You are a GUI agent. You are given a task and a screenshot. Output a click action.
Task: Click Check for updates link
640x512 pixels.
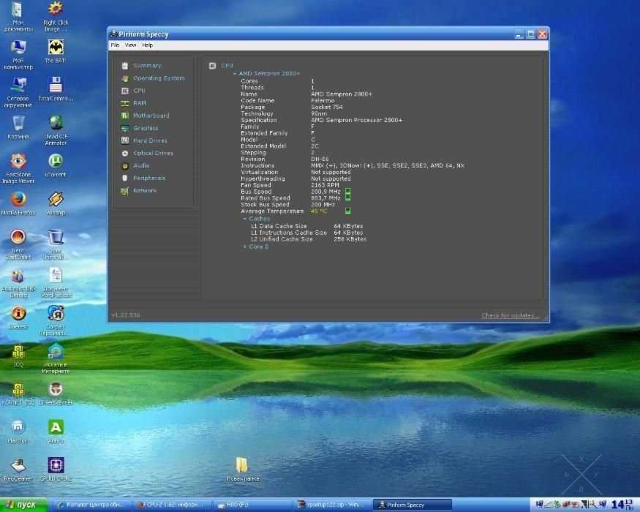(x=510, y=315)
